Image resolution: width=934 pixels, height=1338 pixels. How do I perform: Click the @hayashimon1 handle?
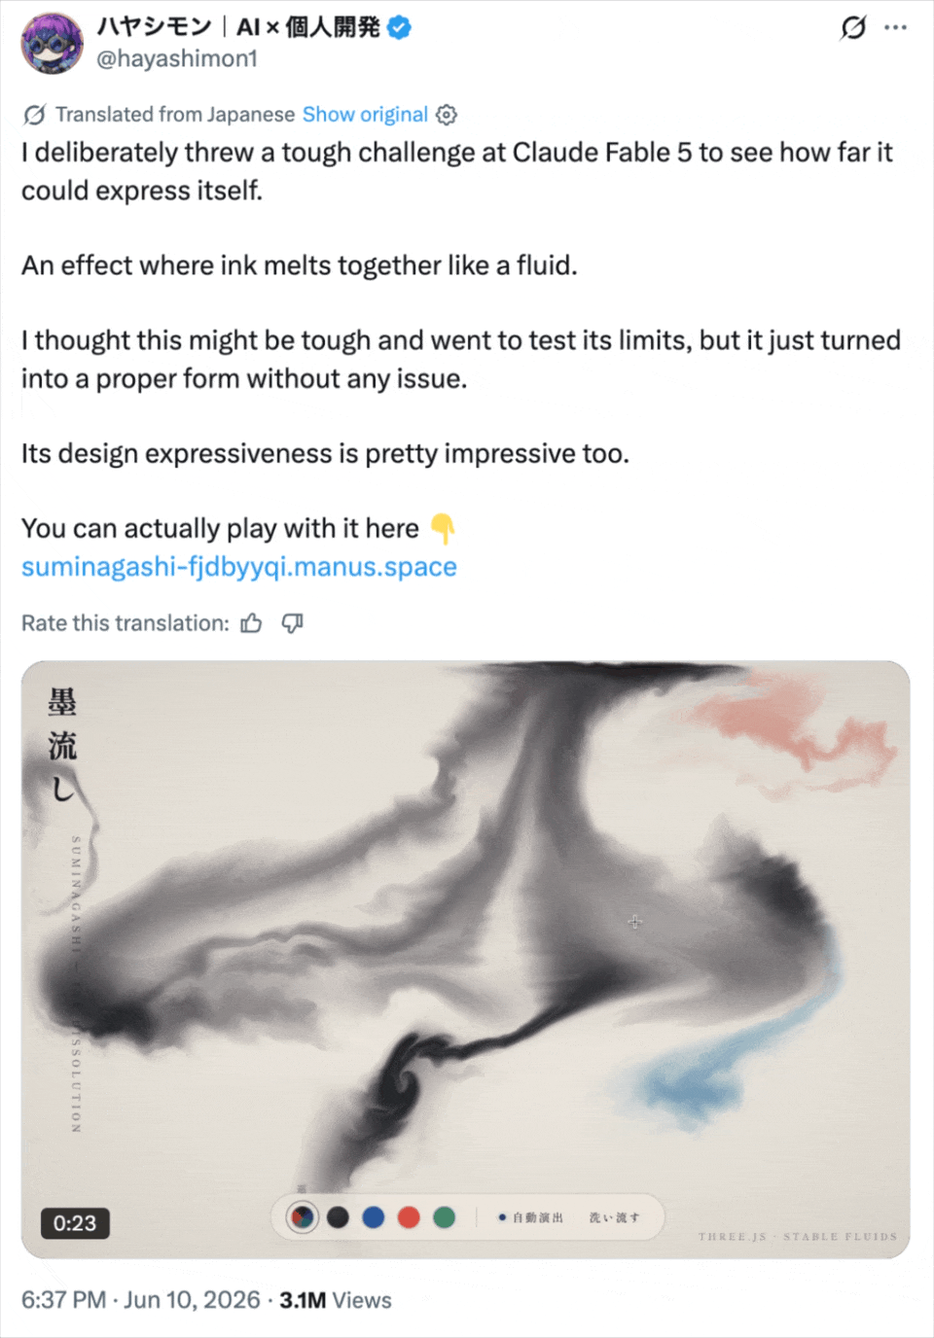pos(176,58)
